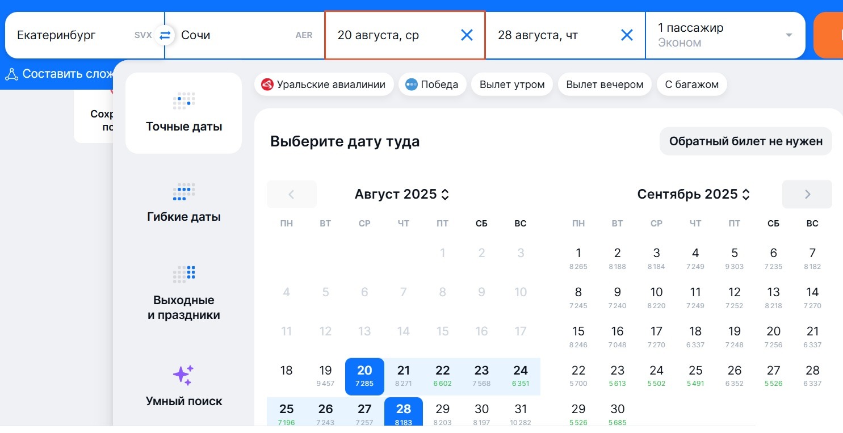843x433 pixels.
Task: Enable the С багажом filter
Action: coord(691,85)
